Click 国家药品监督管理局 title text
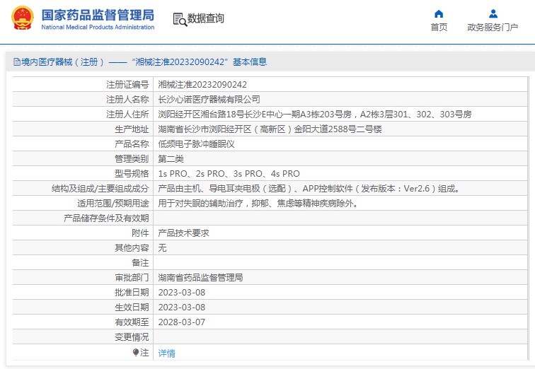Image resolution: width=535 pixels, height=369 pixels. [x=98, y=16]
